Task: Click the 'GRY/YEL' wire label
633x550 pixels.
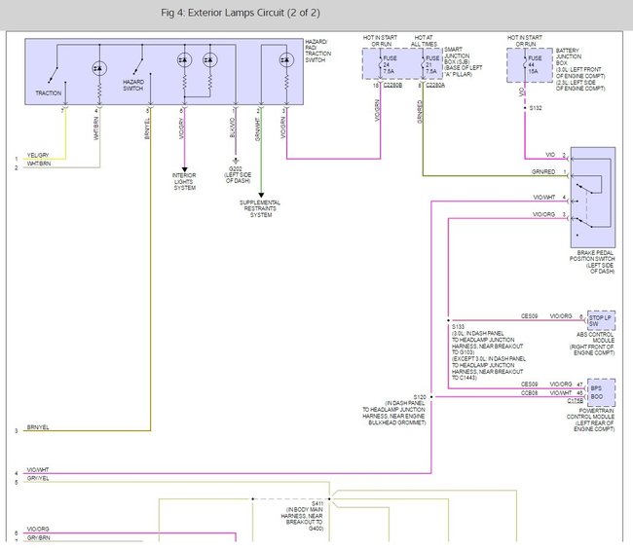Action: tap(38, 478)
